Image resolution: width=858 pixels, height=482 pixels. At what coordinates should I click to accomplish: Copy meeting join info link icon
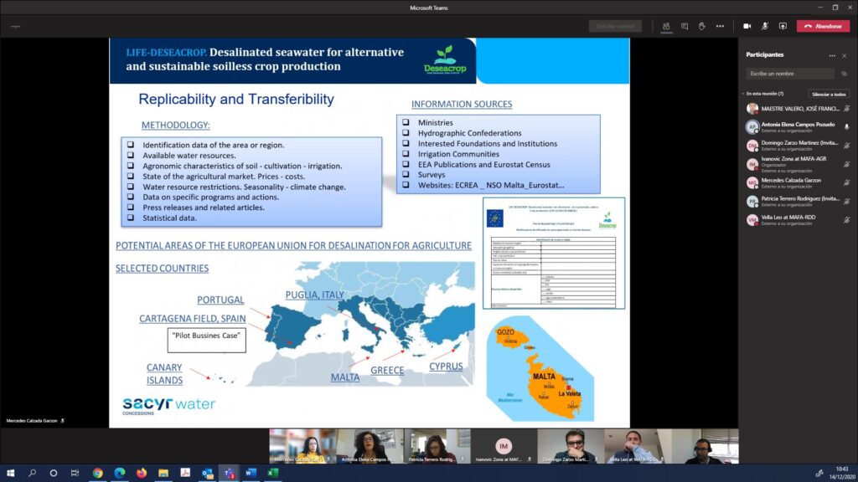845,74
